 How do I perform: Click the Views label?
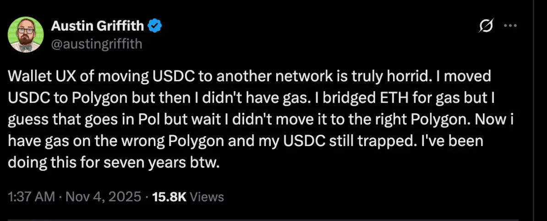click(207, 197)
